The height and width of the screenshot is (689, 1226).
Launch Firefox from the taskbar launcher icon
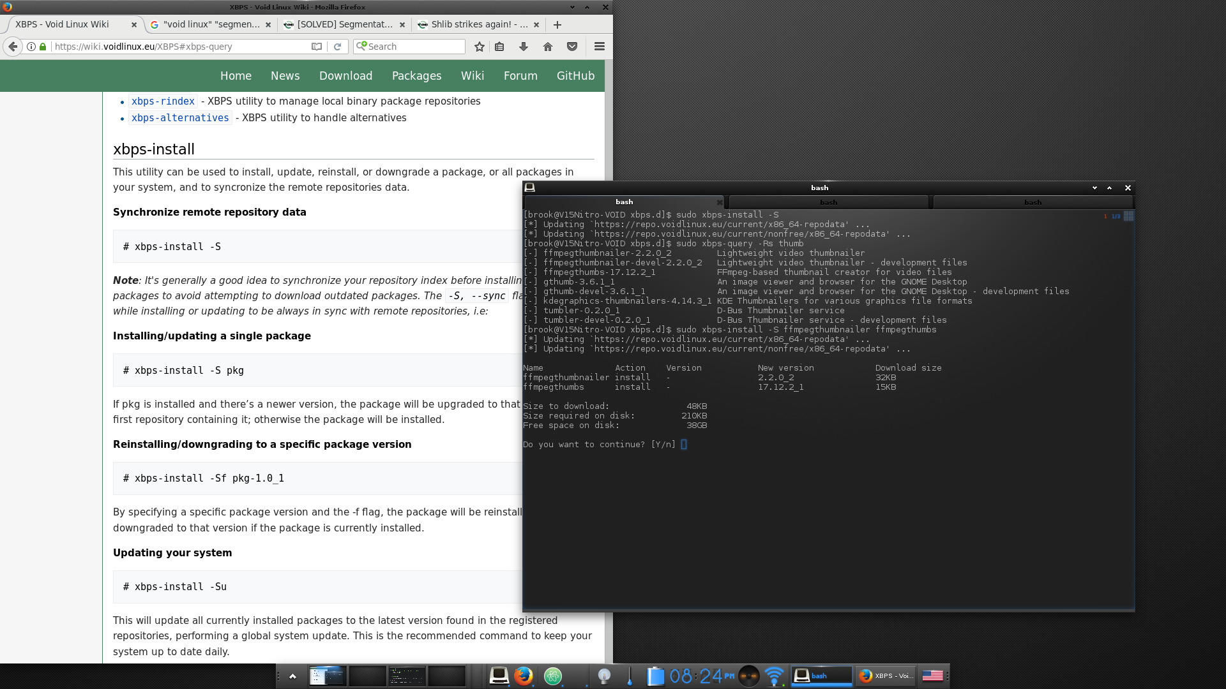524,676
